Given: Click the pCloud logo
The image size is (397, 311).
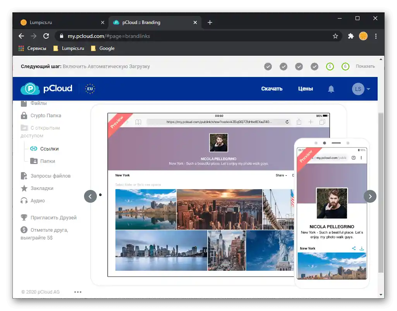Looking at the screenshot, I should click(x=46, y=89).
